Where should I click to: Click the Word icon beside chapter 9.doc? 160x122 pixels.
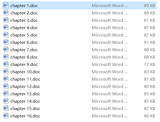pyautogui.click(x=6, y=64)
